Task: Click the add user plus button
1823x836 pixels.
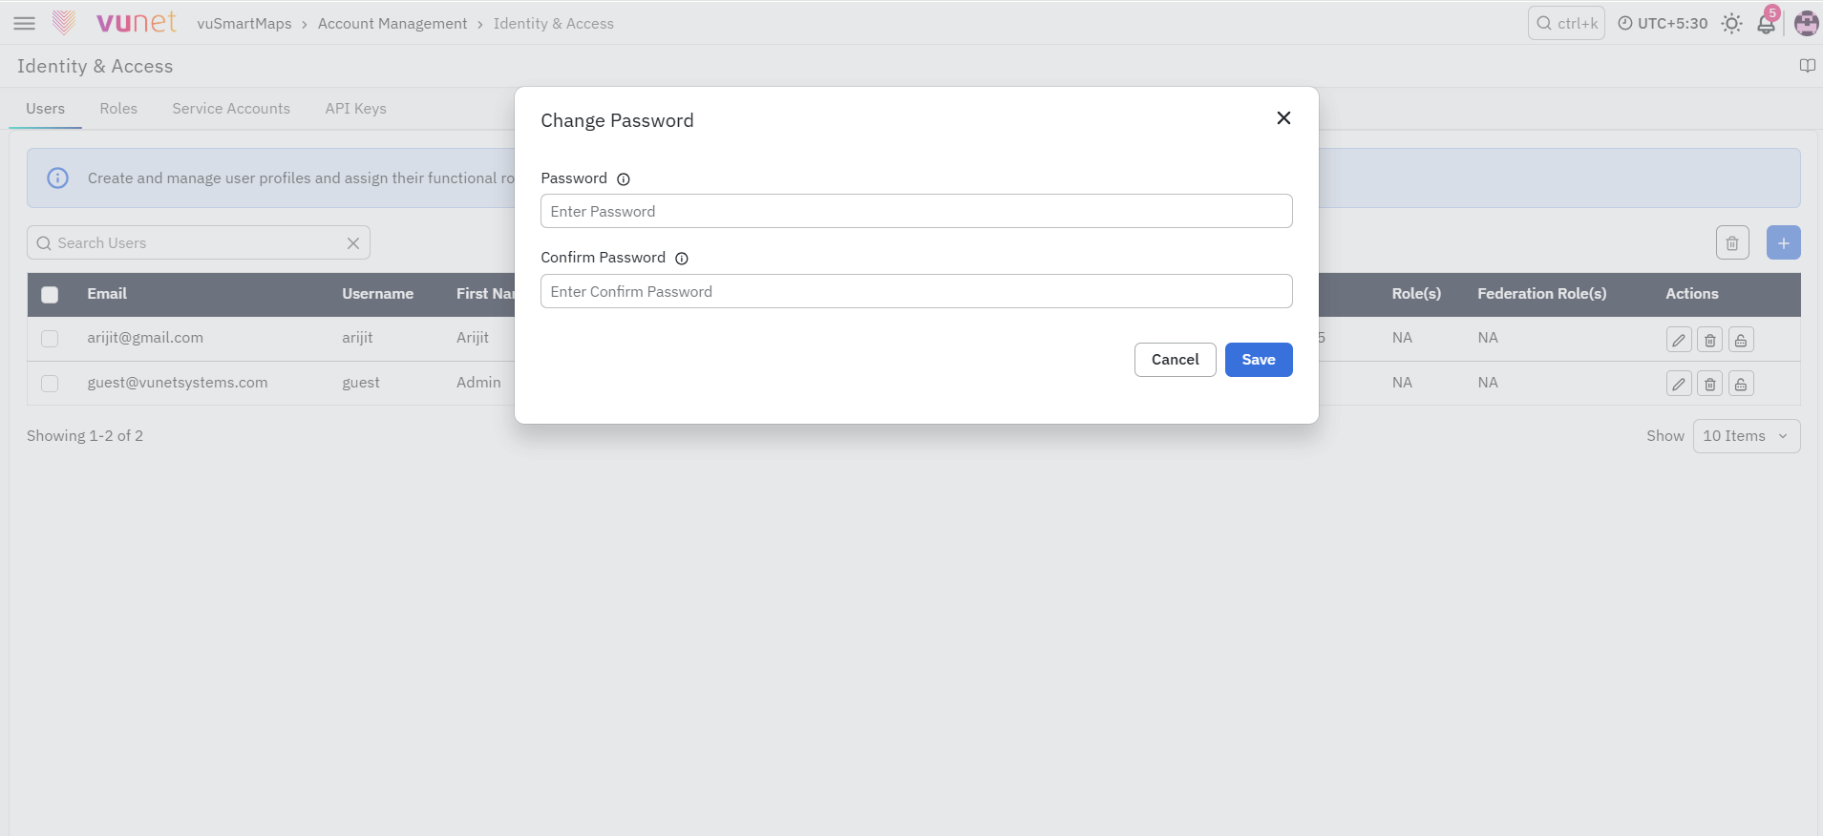Action: (x=1783, y=242)
